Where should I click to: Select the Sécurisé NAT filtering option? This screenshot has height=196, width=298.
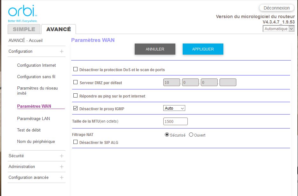click(x=167, y=135)
